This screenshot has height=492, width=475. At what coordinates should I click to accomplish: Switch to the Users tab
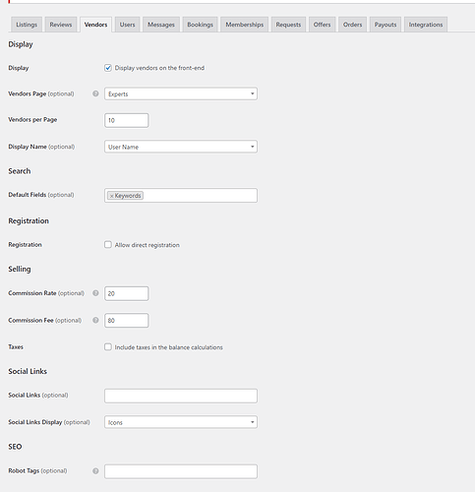click(127, 25)
